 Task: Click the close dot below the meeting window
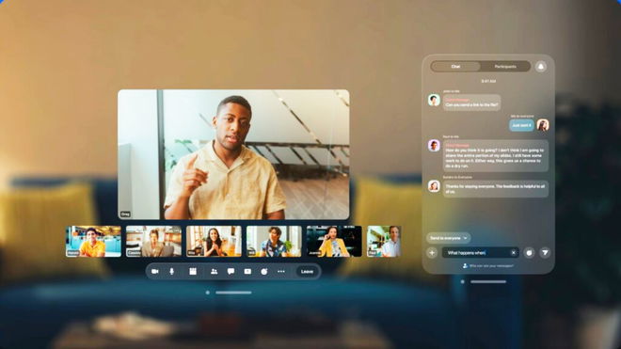point(208,293)
